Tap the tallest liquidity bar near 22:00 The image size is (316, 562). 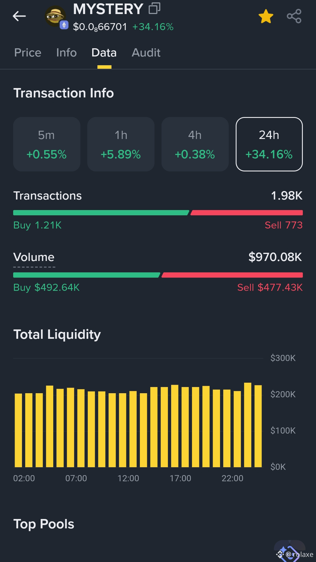pyautogui.click(x=248, y=425)
